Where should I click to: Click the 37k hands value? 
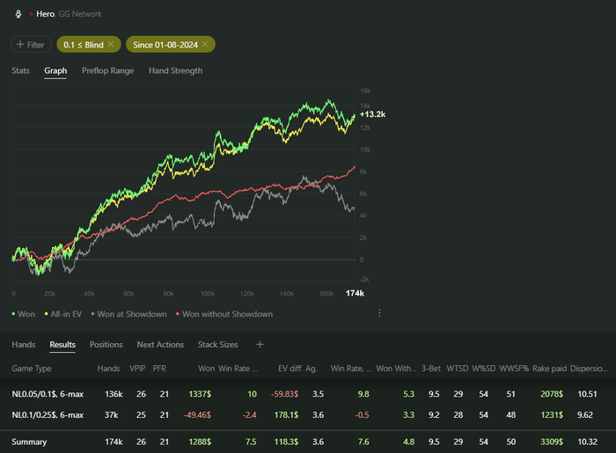(x=111, y=415)
